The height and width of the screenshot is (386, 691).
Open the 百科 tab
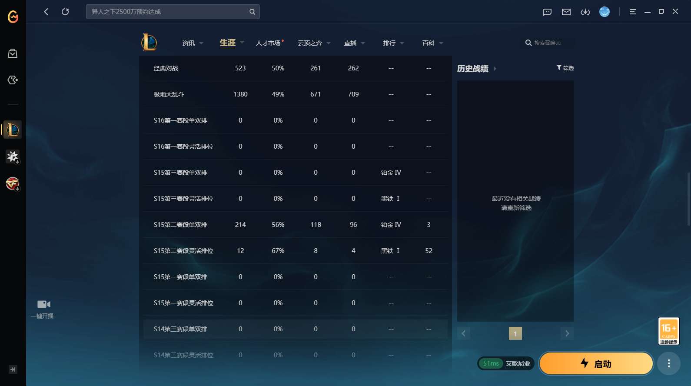pyautogui.click(x=429, y=43)
